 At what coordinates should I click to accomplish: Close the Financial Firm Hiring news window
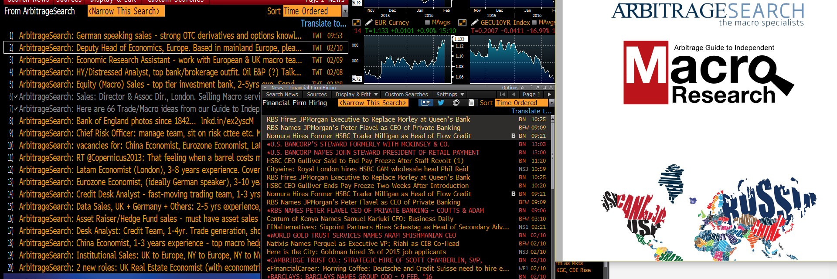click(x=551, y=88)
